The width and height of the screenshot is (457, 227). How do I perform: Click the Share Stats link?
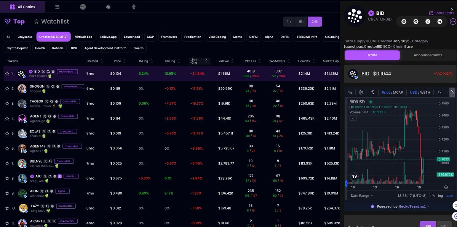441,13
